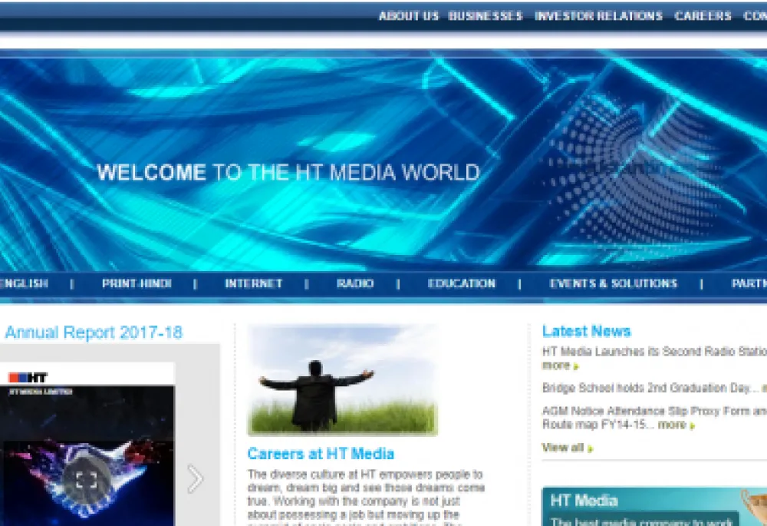The width and height of the screenshot is (767, 526).
Task: Open the Businesses menu item
Action: [x=486, y=16]
